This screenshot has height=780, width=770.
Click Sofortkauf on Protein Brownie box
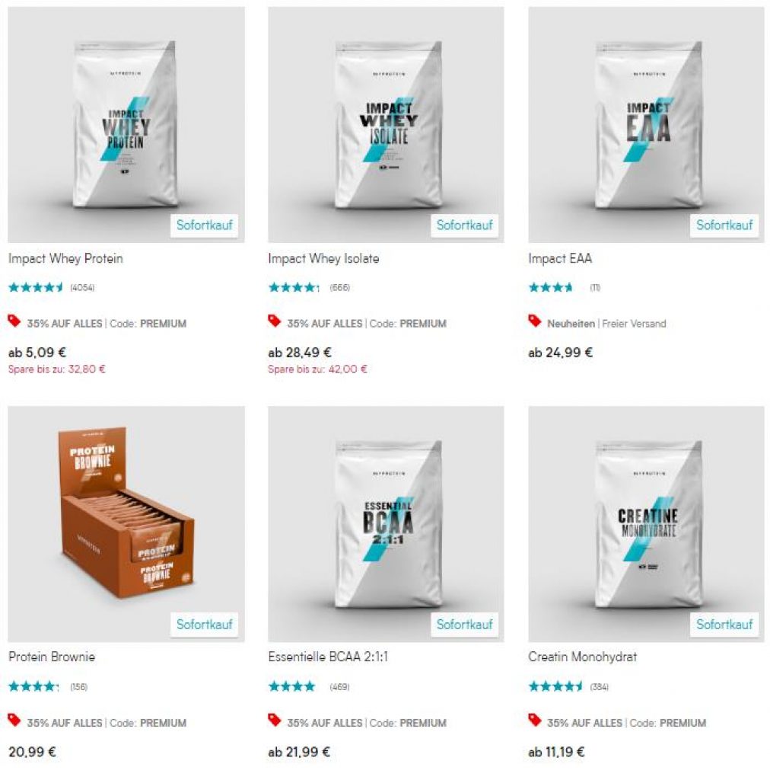(204, 625)
